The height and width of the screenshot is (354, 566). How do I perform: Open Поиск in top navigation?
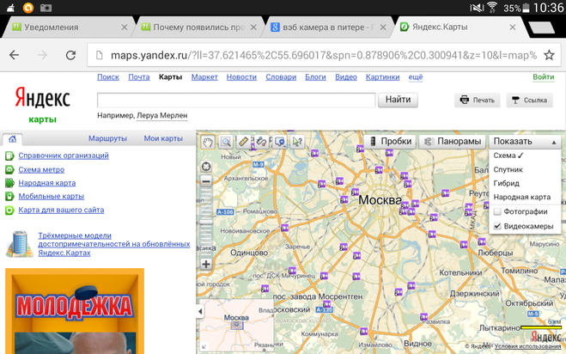(108, 77)
